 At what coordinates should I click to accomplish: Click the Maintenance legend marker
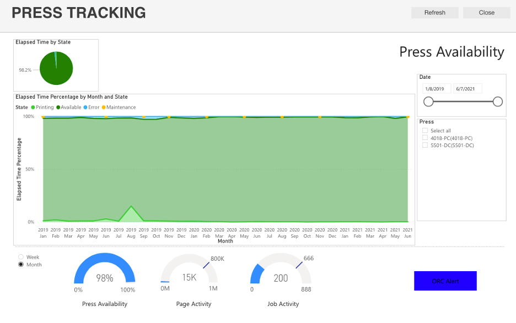click(x=104, y=107)
